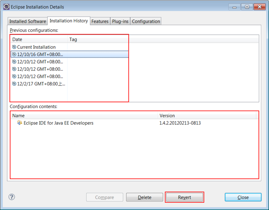The width and height of the screenshot is (269, 210).
Task: Click the Eclipse IDE feature icon
Action: [x=20, y=123]
